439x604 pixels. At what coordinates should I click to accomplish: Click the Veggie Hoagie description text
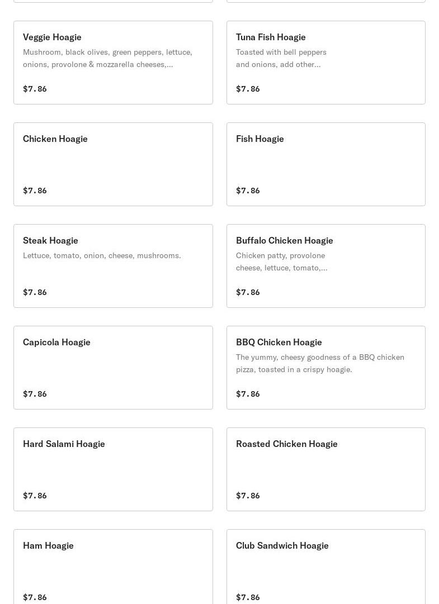[107, 58]
